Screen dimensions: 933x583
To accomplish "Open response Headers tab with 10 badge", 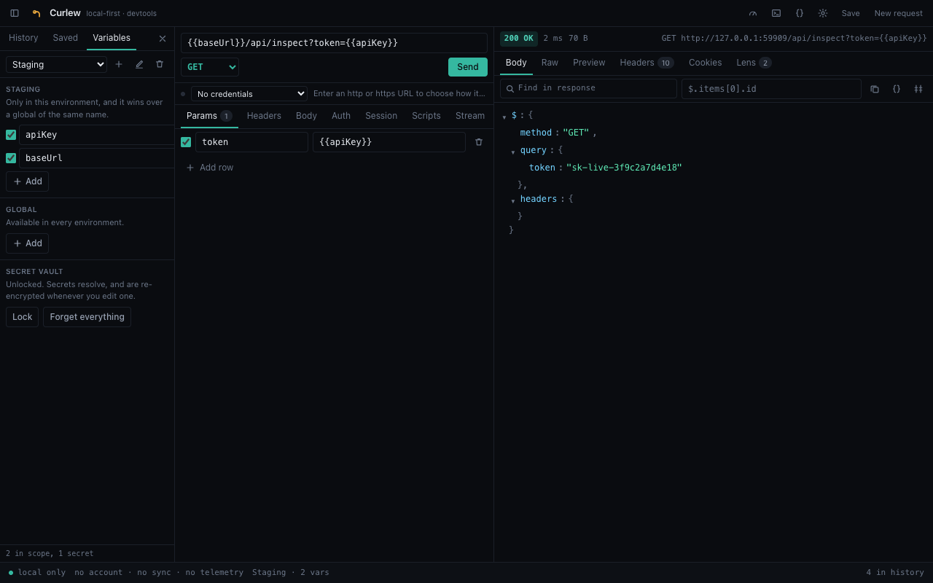I will pos(647,63).
